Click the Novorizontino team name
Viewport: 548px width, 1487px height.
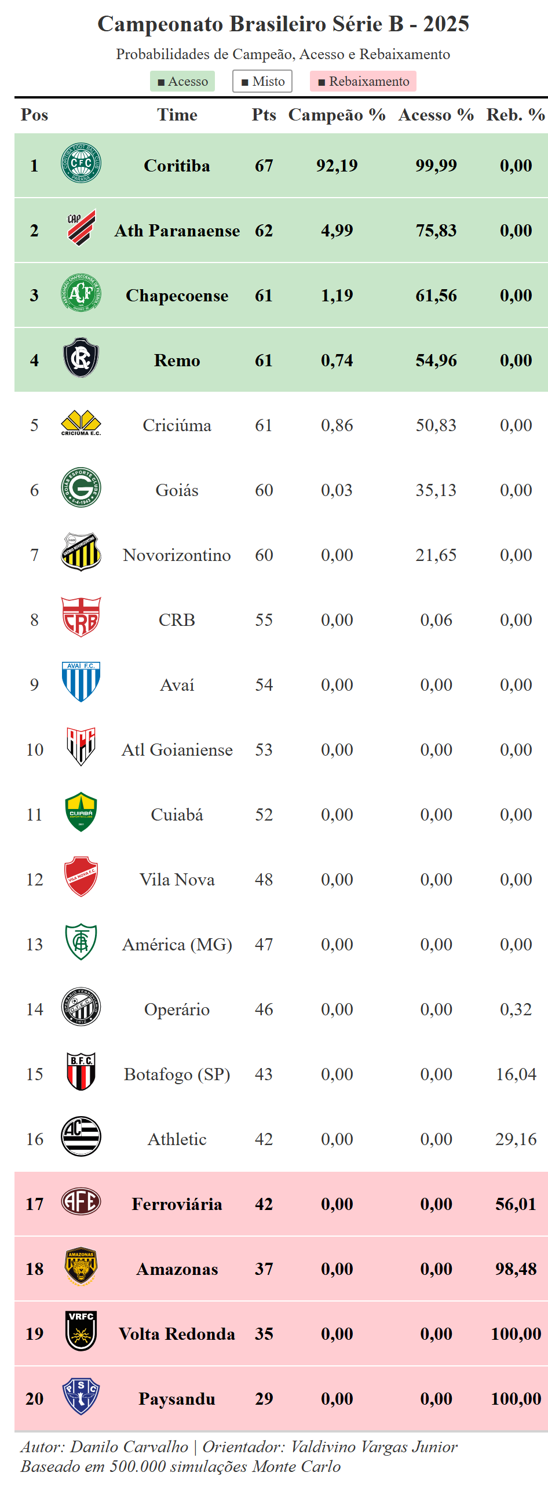[x=177, y=555]
